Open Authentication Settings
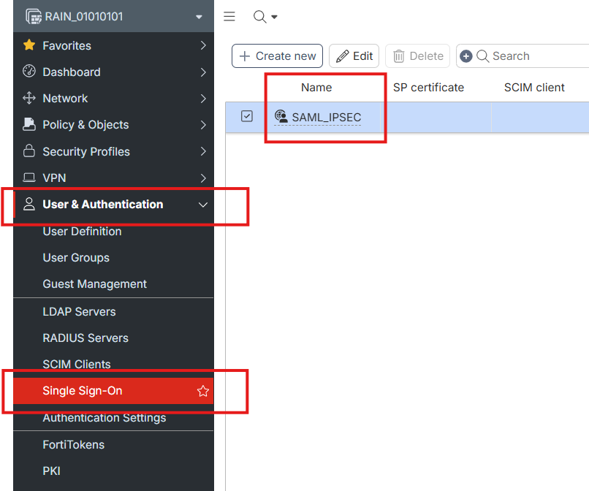 click(104, 418)
